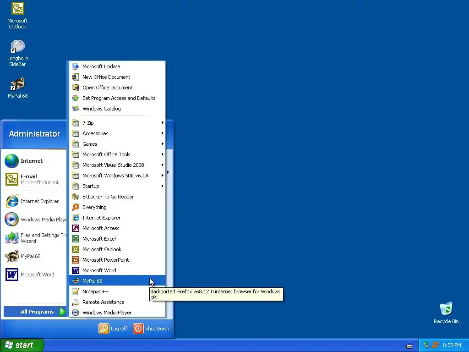Expand the Accessories submenu arrow
This screenshot has width=469, height=352.
point(163,133)
